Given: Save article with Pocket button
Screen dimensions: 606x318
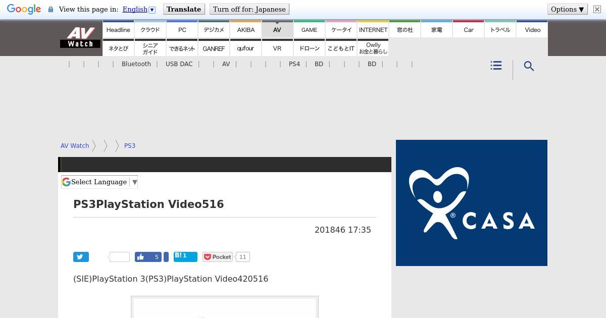Looking at the screenshot, I should tap(218, 257).
